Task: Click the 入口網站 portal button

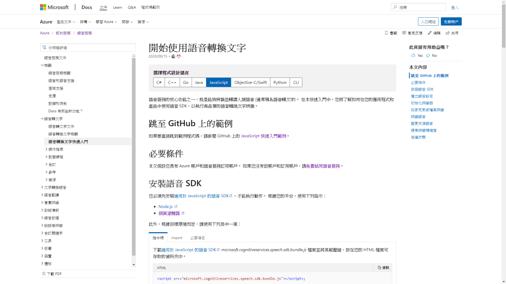Action: click(x=428, y=22)
